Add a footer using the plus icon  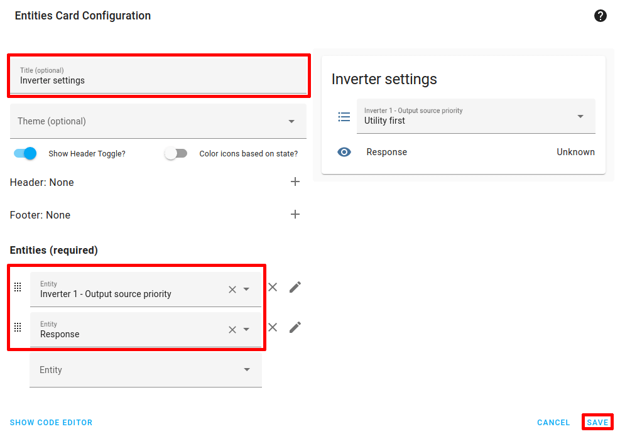[x=295, y=214]
